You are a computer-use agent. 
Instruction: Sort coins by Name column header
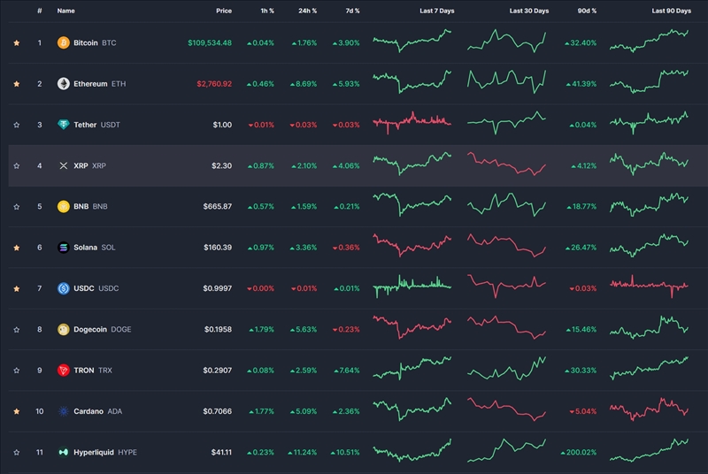click(x=65, y=11)
